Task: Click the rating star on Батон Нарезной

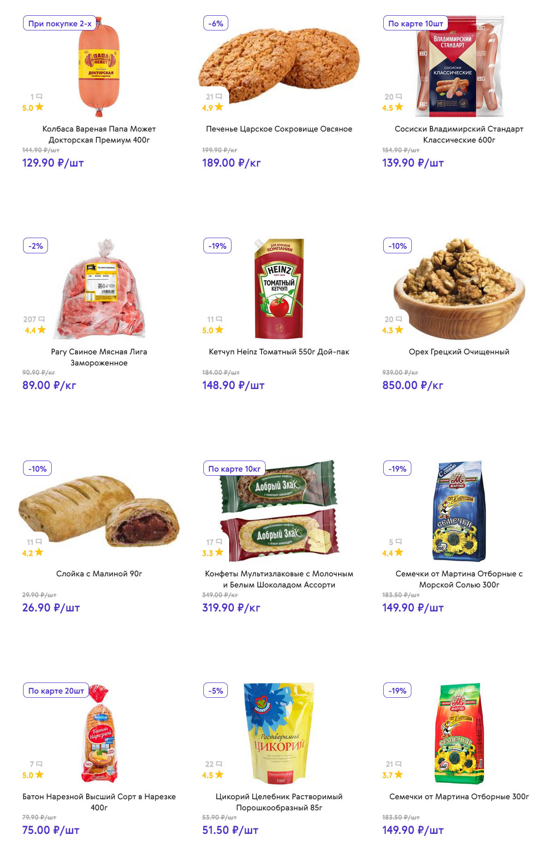Action: coord(39,775)
